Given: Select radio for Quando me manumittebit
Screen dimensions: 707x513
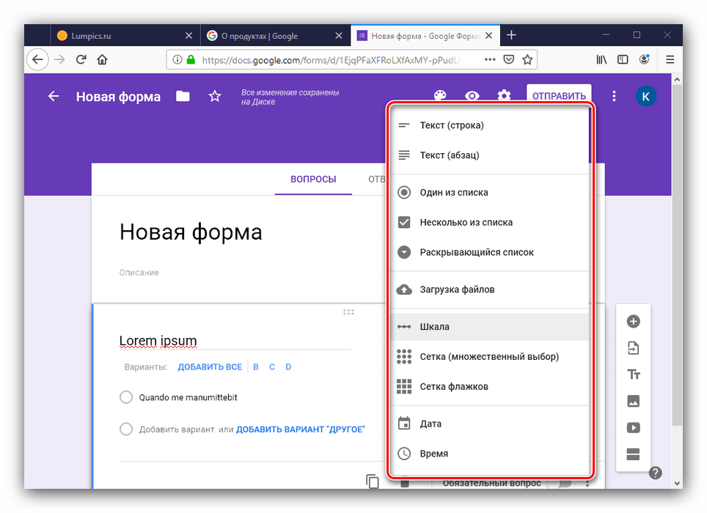Looking at the screenshot, I should [x=126, y=397].
